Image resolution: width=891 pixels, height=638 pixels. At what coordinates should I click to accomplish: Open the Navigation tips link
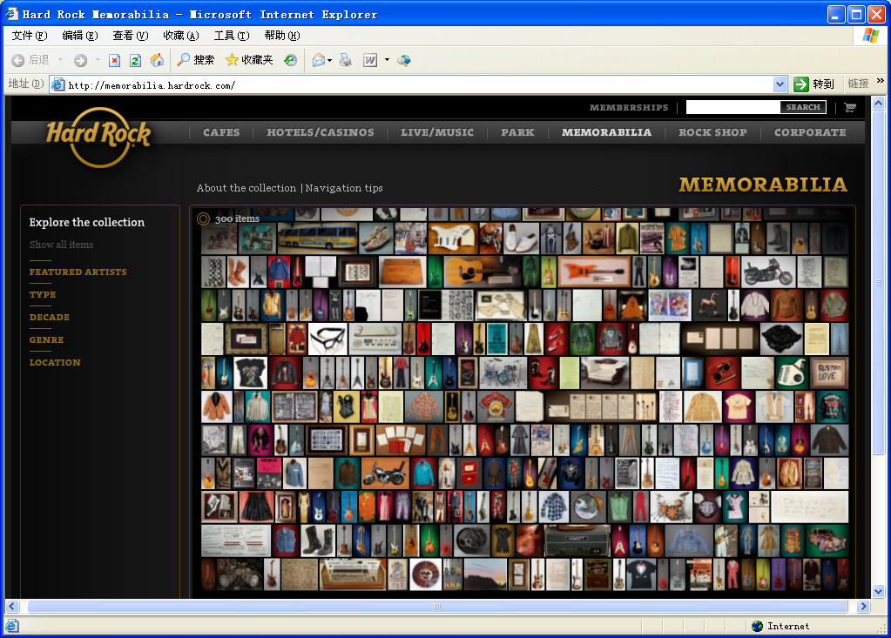344,188
